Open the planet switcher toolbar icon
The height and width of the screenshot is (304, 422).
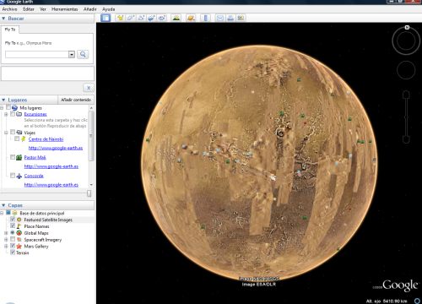(191, 18)
